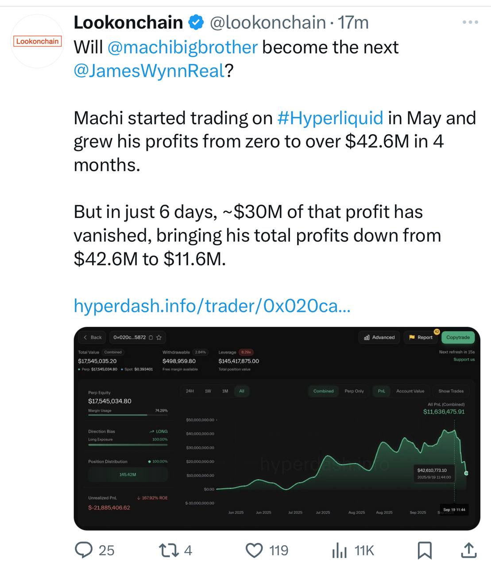This screenshot has height=567, width=491.
Task: Select the PnL chart tab
Action: click(381, 391)
